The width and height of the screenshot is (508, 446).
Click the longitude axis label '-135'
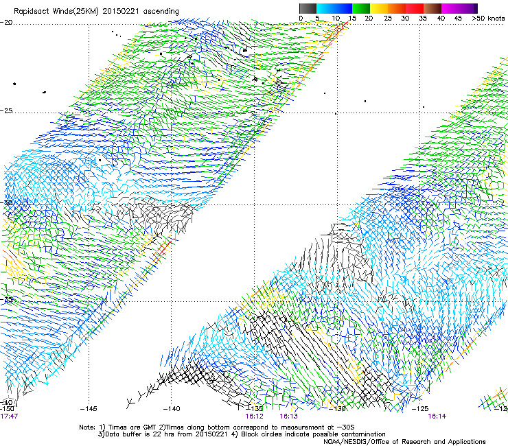(254, 409)
